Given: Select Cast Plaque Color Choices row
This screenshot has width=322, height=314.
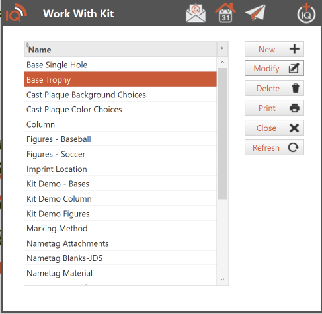Looking at the screenshot, I should point(120,109).
